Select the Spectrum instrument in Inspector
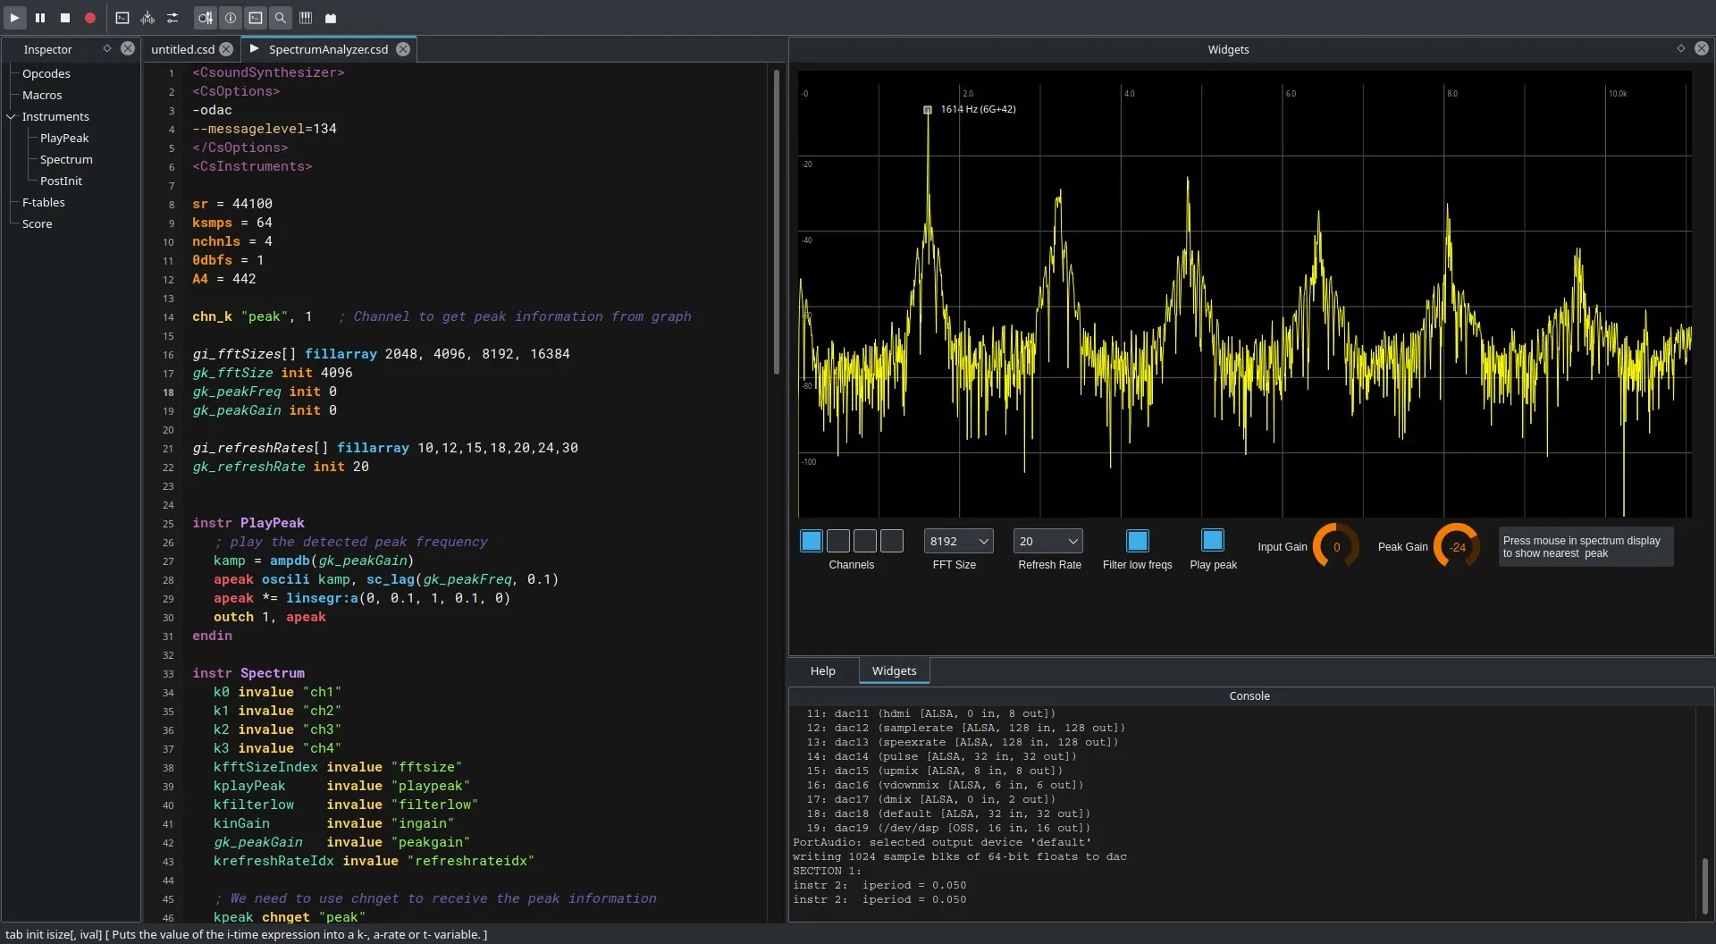The image size is (1716, 944). (66, 159)
